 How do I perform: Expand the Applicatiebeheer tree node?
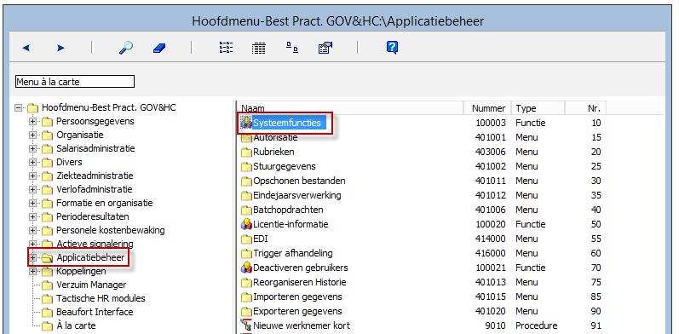pyautogui.click(x=32, y=258)
